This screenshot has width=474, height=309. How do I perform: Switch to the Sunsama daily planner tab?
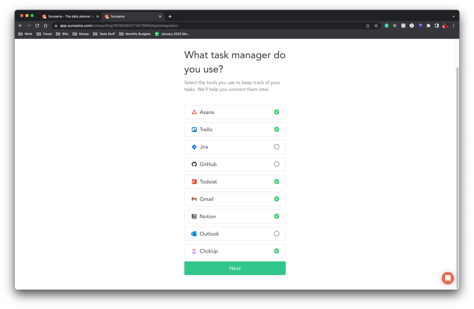coord(70,17)
